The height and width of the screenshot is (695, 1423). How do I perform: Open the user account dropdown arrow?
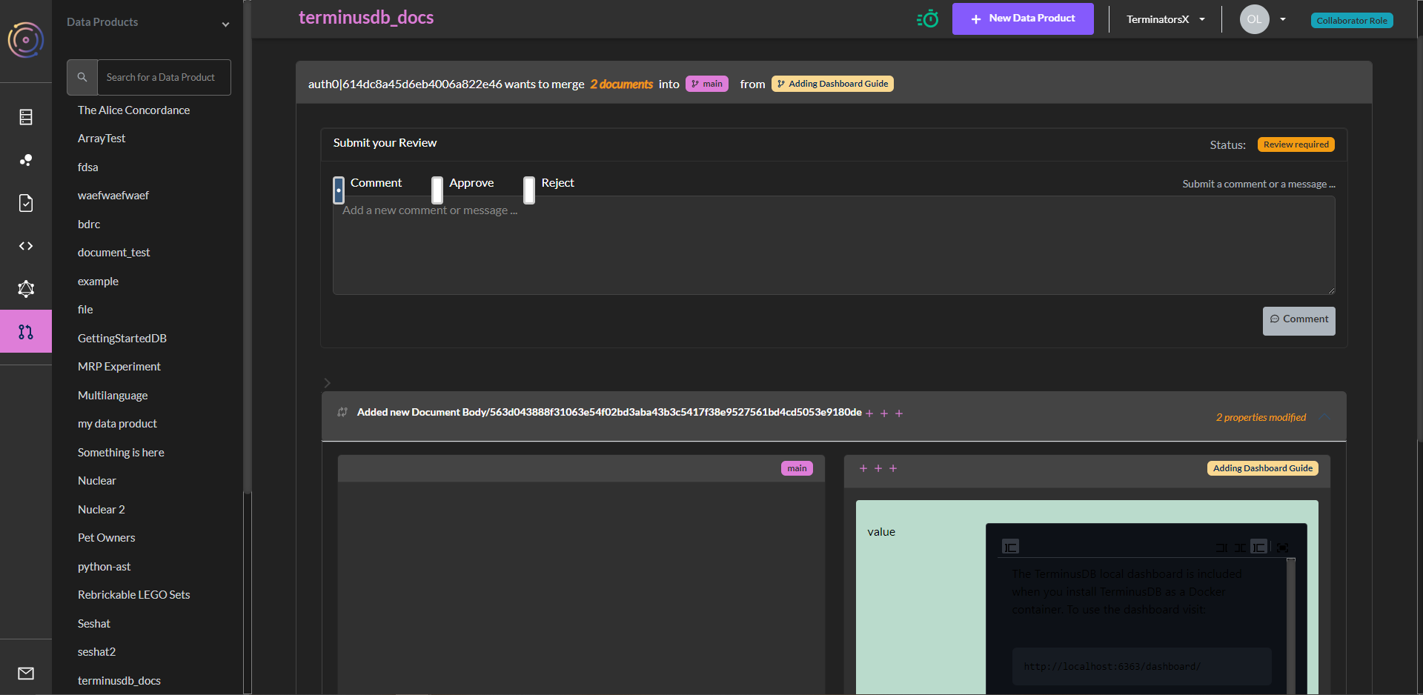[x=1283, y=19]
